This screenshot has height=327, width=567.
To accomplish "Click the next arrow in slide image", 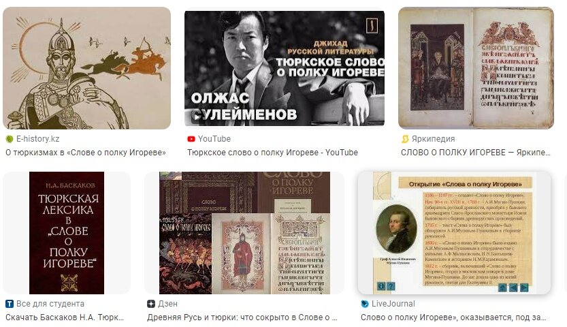I will click(x=524, y=287).
